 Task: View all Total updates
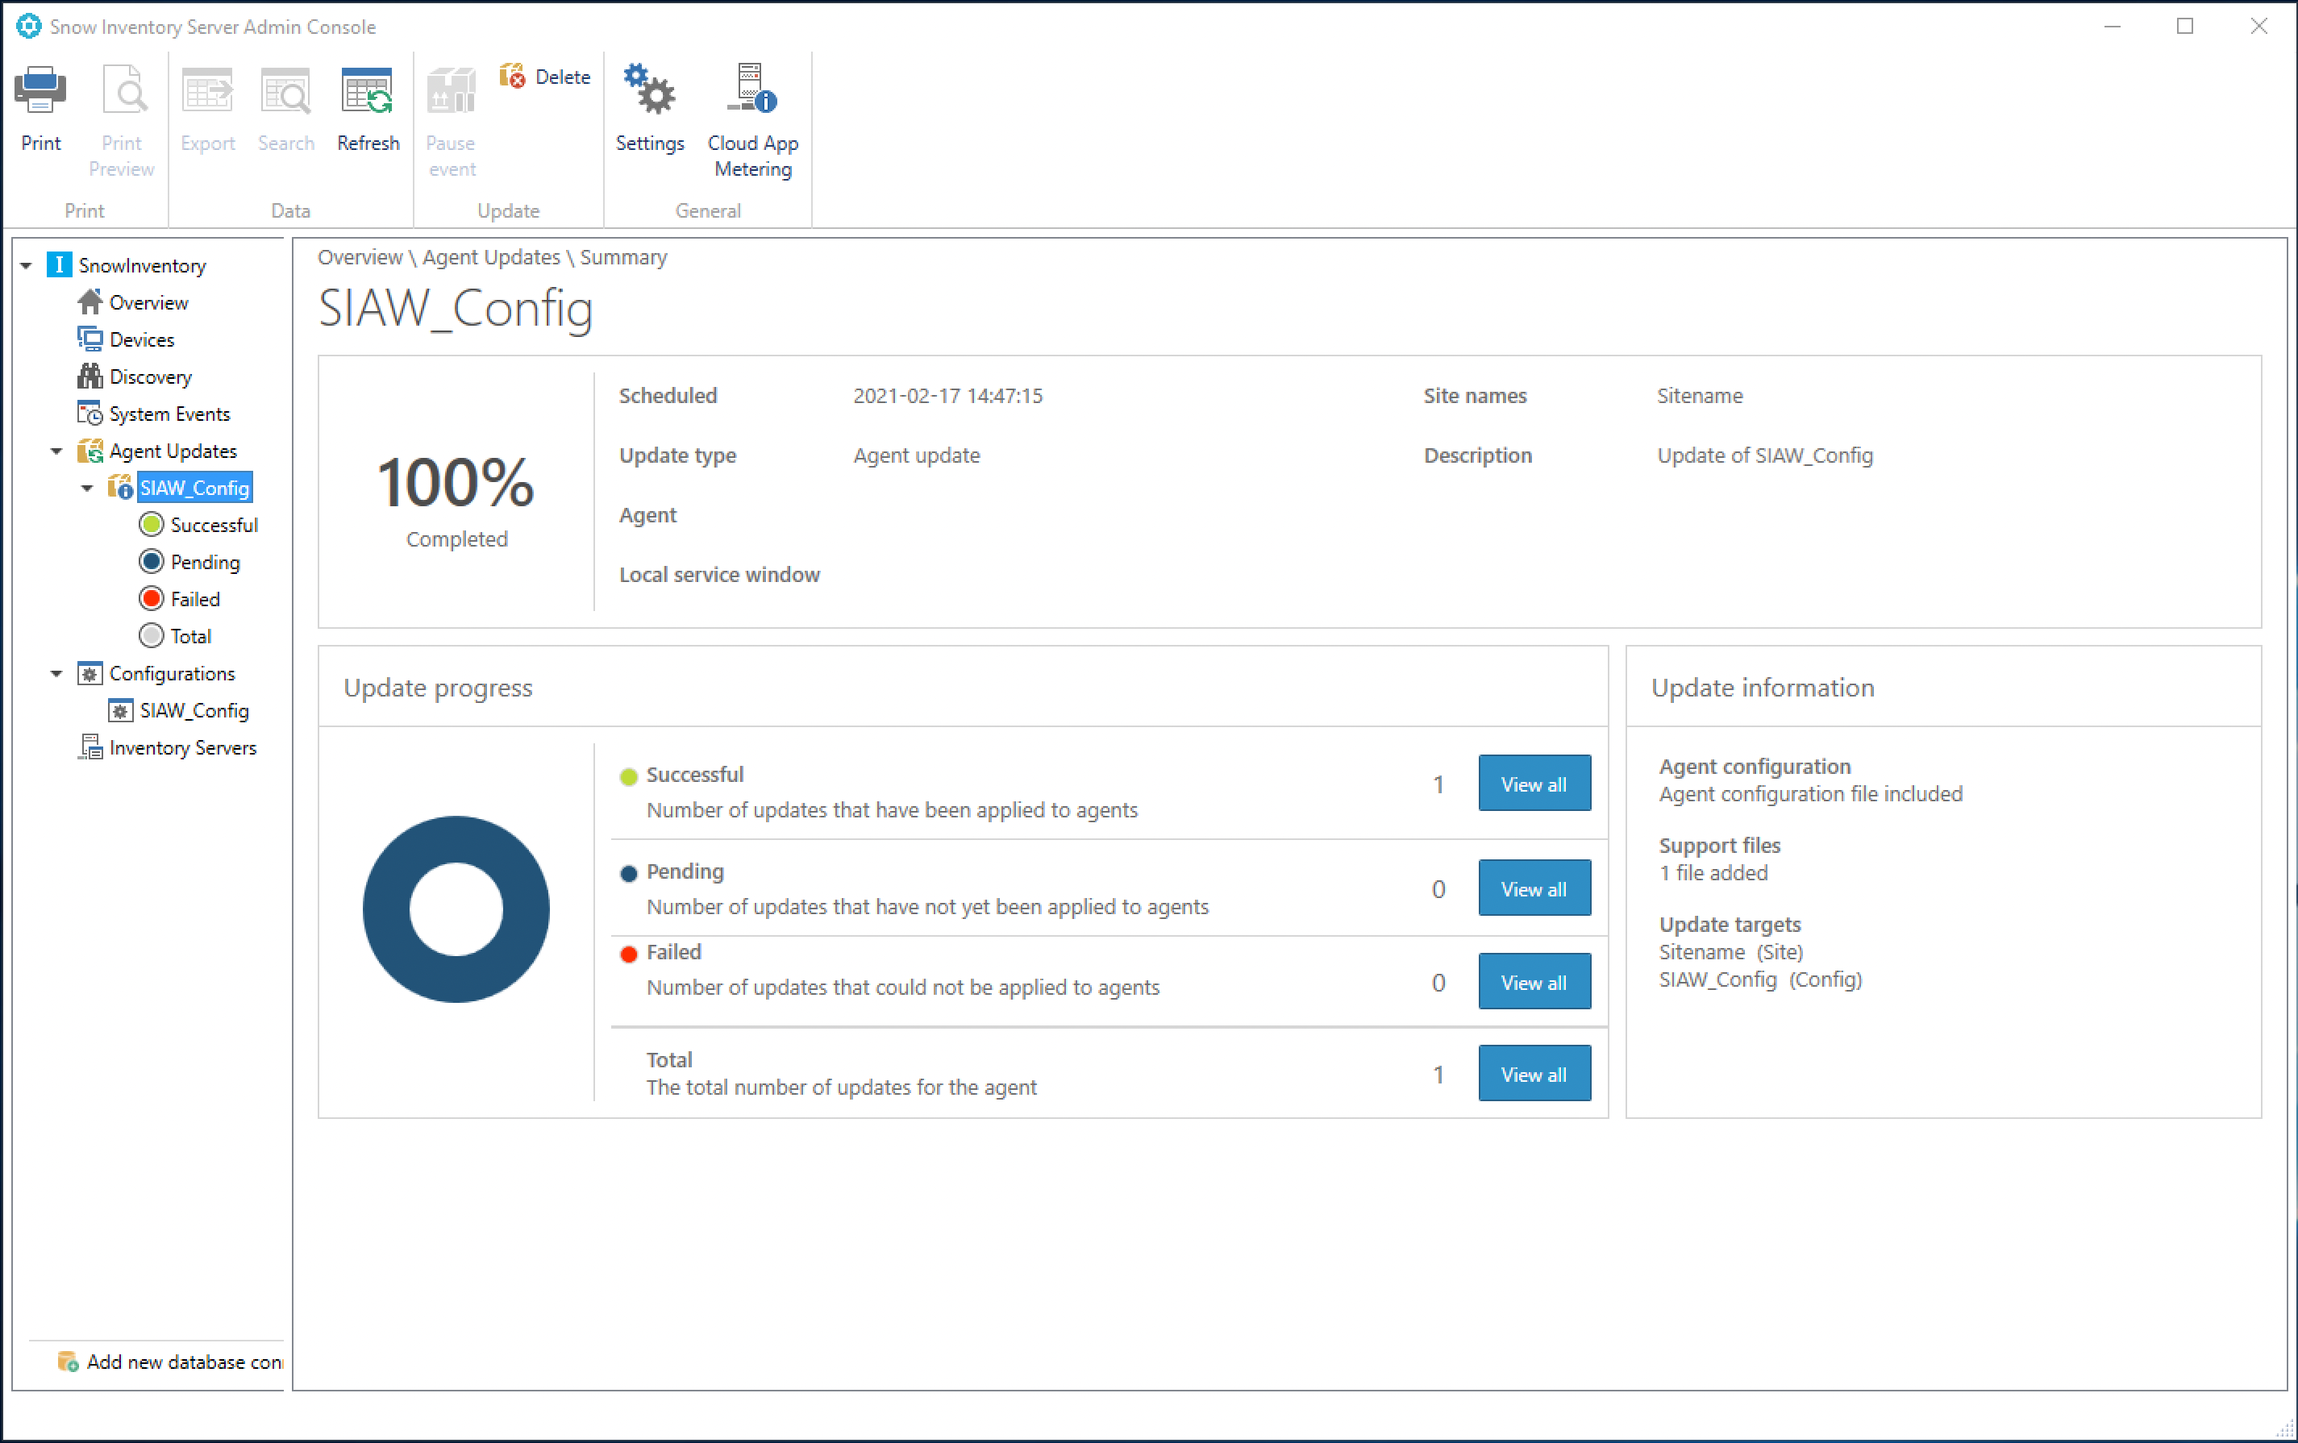(1534, 1074)
